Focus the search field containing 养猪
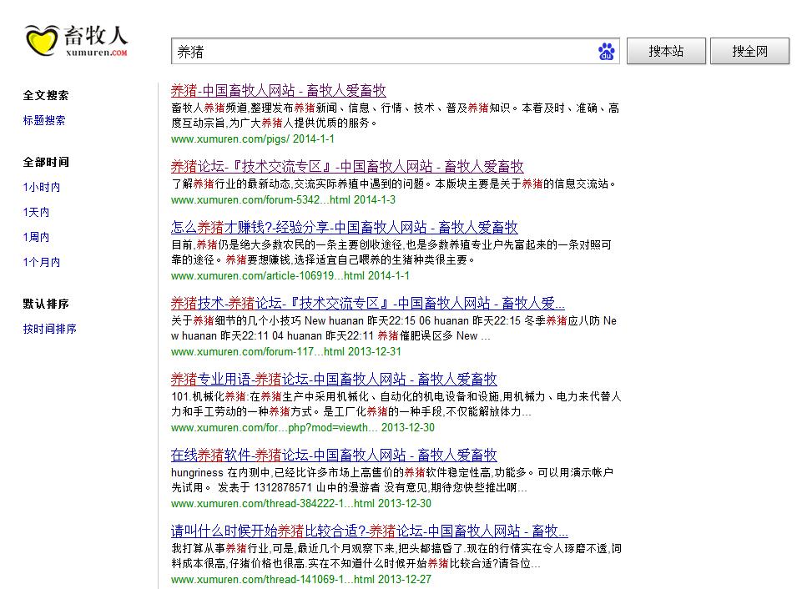 point(383,52)
